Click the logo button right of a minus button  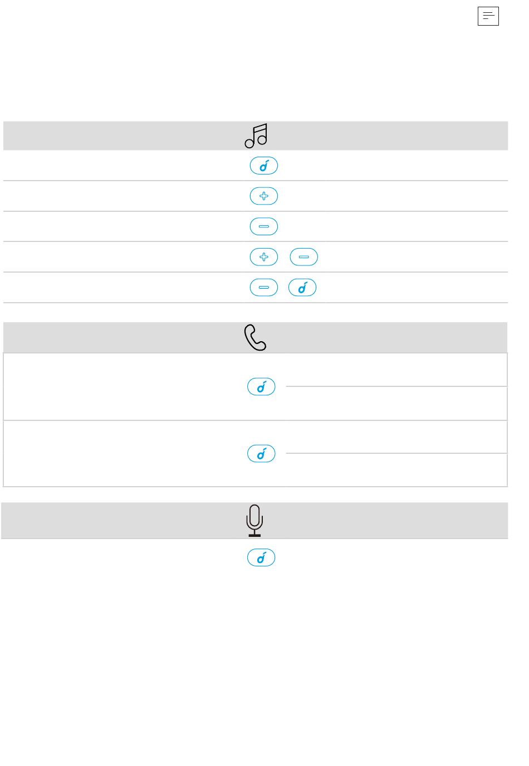(x=302, y=288)
